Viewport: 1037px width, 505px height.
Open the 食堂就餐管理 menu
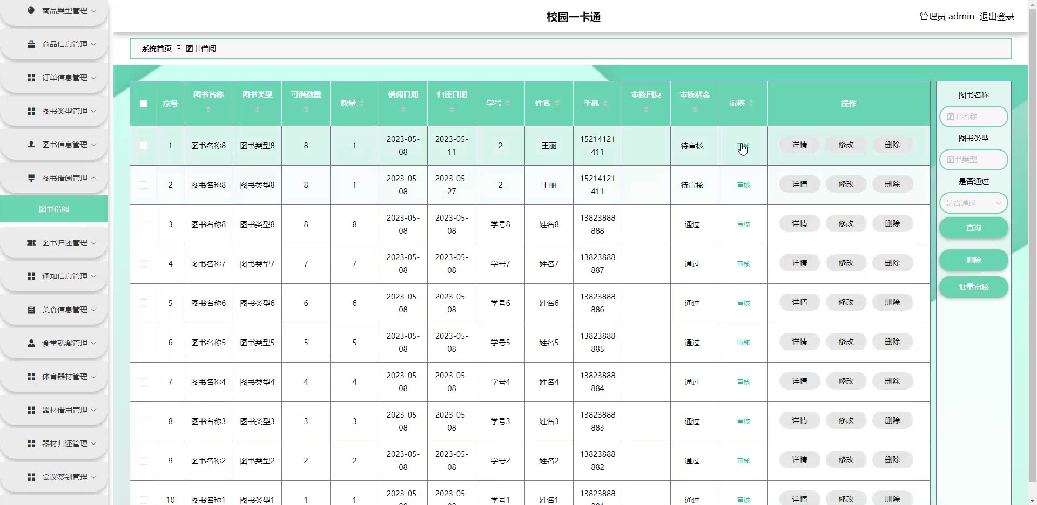coord(54,343)
